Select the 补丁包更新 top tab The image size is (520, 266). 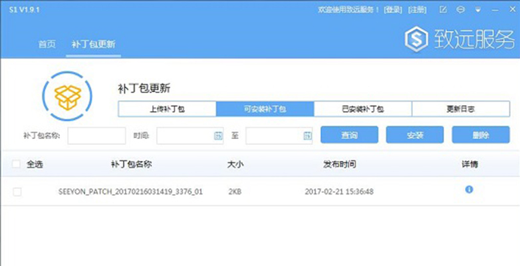click(x=93, y=44)
